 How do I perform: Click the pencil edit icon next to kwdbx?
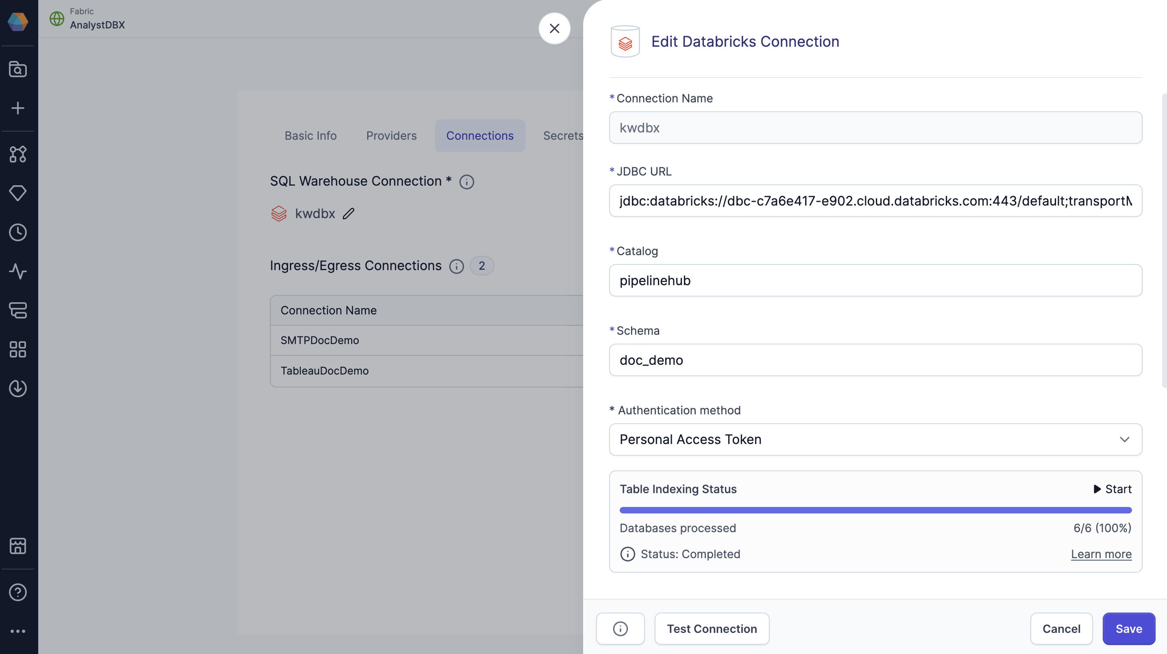click(348, 214)
